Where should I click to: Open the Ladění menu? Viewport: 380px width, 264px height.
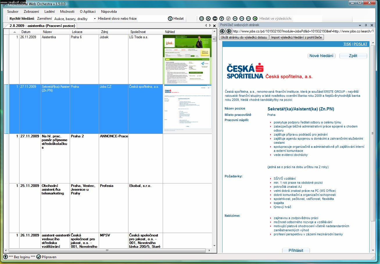49,12
